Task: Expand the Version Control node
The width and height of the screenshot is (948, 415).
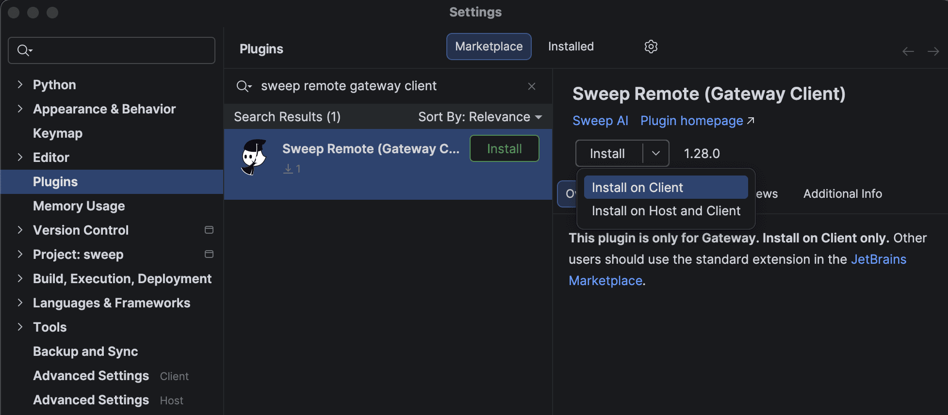Action: pos(20,230)
